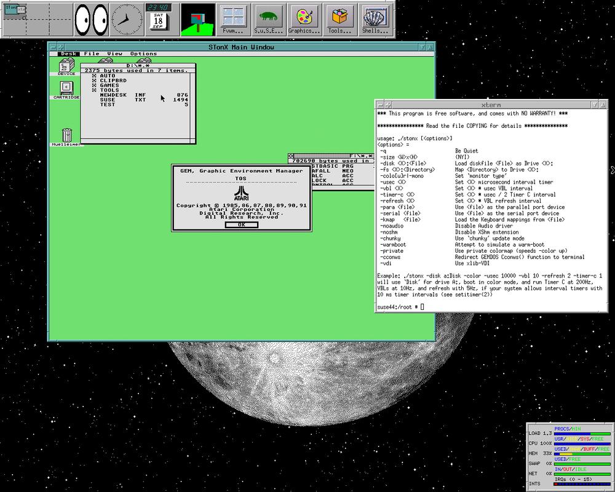The width and height of the screenshot is (615, 492).
Task: Click the LOAD bar in system monitor
Action: tap(582, 434)
